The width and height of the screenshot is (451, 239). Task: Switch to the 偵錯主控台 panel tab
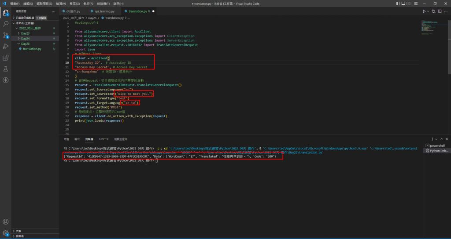tap(121, 139)
